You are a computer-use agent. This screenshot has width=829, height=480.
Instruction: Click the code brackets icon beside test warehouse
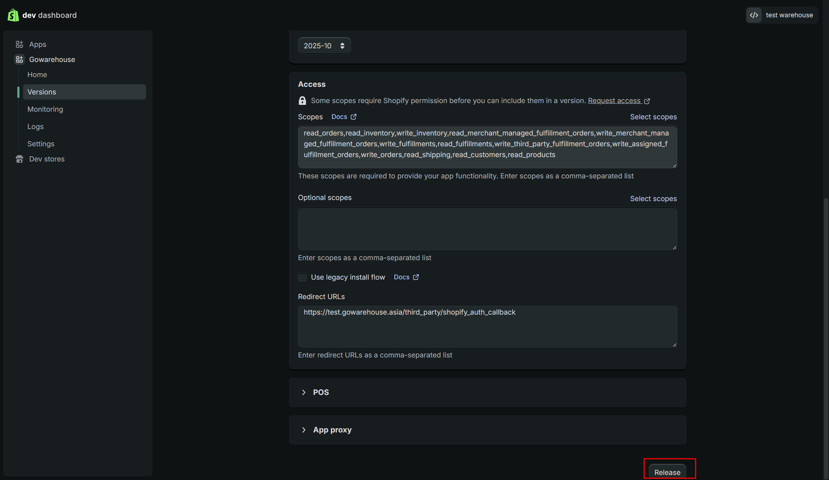click(754, 15)
